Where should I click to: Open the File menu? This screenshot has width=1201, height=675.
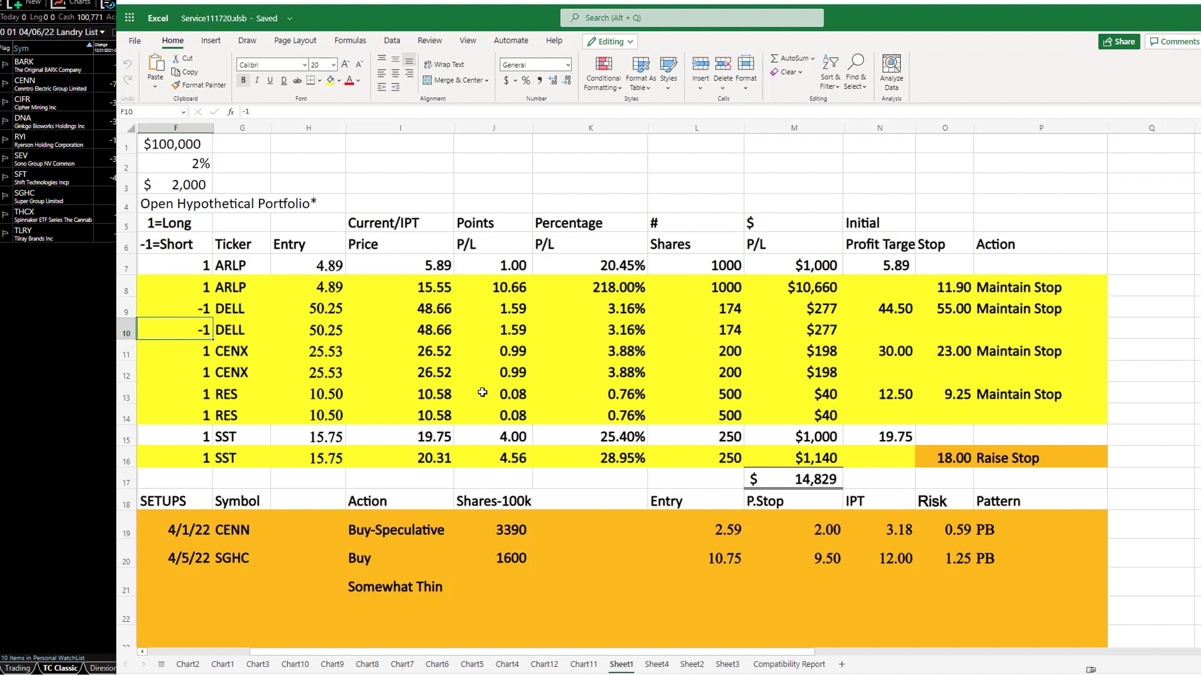pyautogui.click(x=135, y=40)
